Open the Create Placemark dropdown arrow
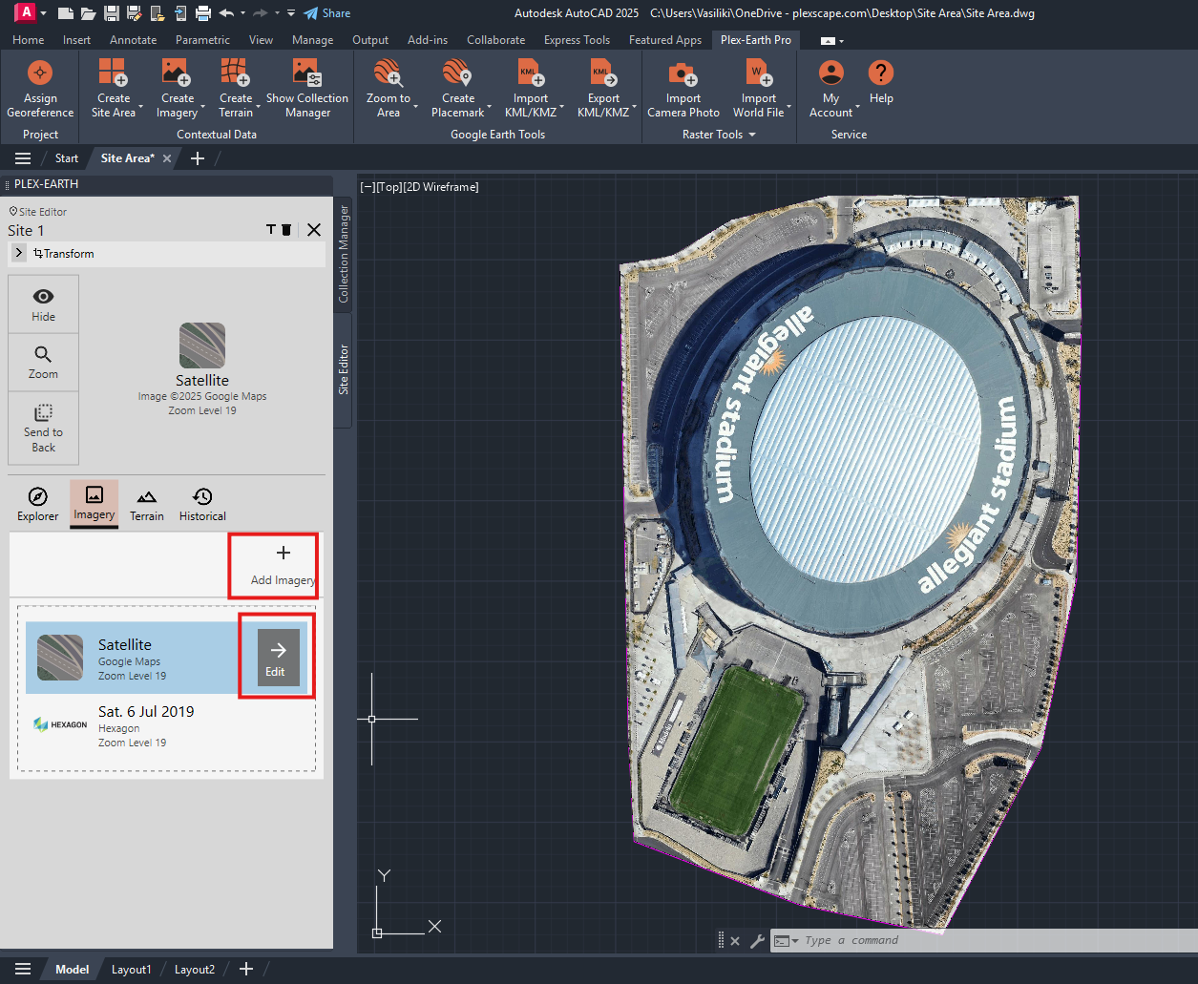 click(x=490, y=107)
